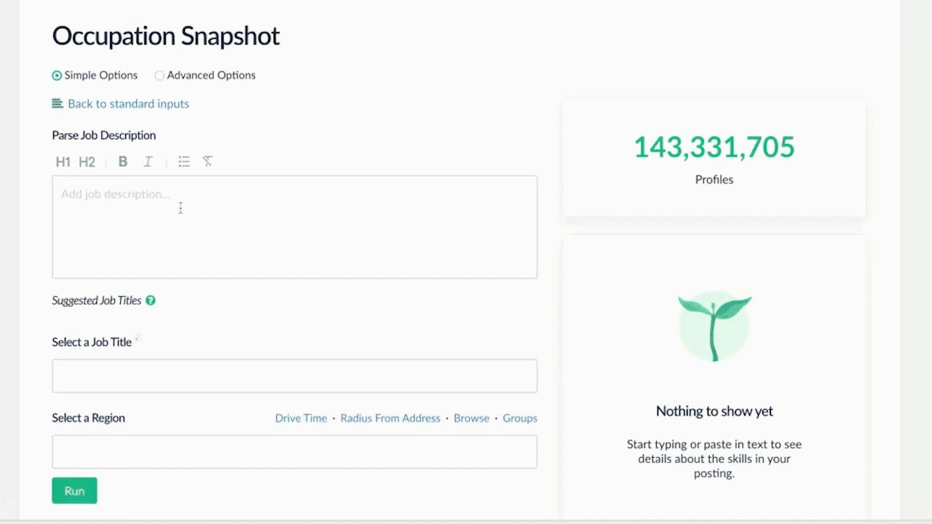This screenshot has width=932, height=524.
Task: Click the standard inputs list icon
Action: click(x=58, y=103)
